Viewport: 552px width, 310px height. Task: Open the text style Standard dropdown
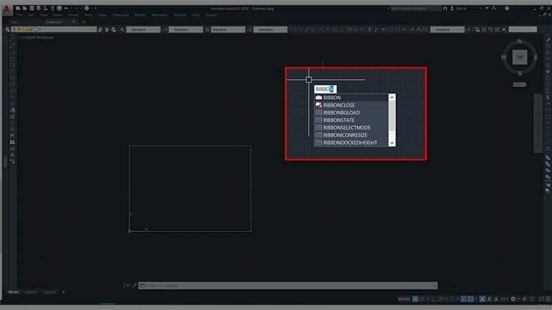pos(144,30)
